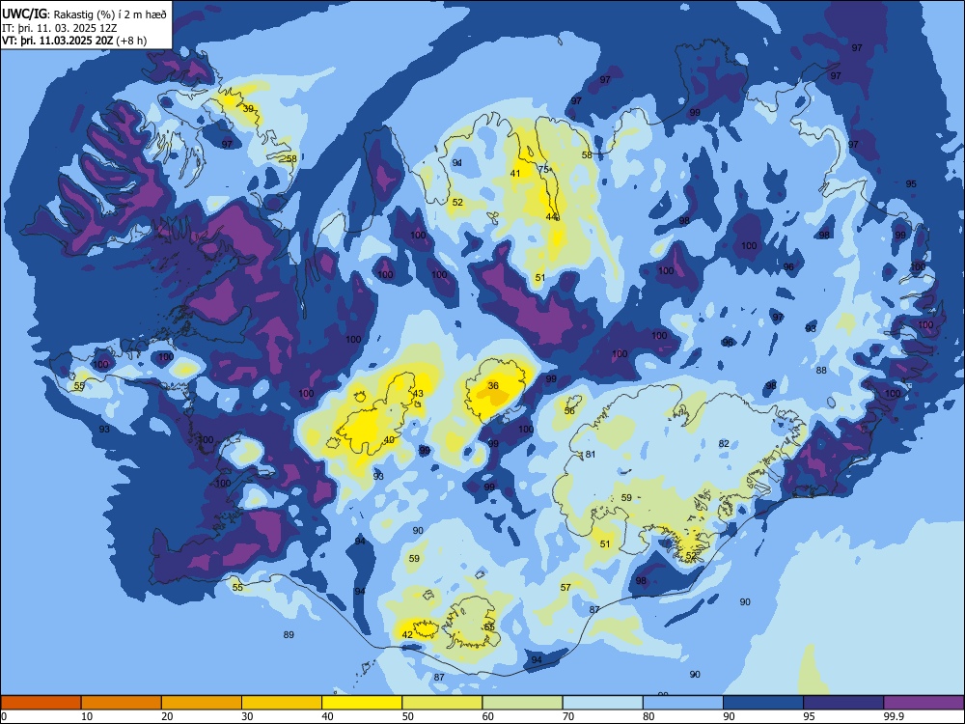The image size is (965, 724).
Task: Click the purple swatch above 99.9
Action: pos(924,703)
